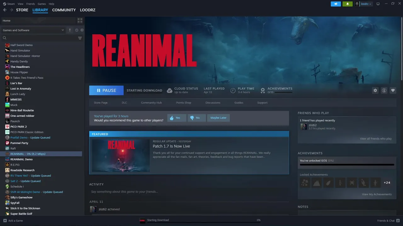Switch to Big Picture mode icon

pyautogui.click(x=378, y=4)
